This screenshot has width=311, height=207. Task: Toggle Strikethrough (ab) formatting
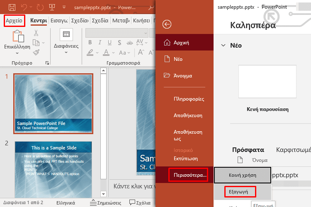(x=130, y=43)
